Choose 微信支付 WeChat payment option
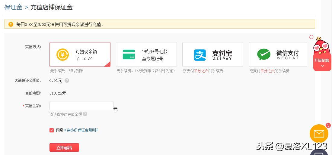The image size is (332, 155). point(278,54)
